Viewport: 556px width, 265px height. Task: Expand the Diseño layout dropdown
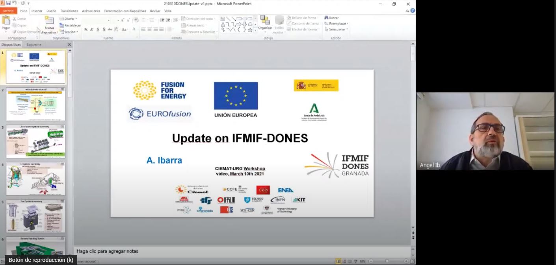(68, 18)
